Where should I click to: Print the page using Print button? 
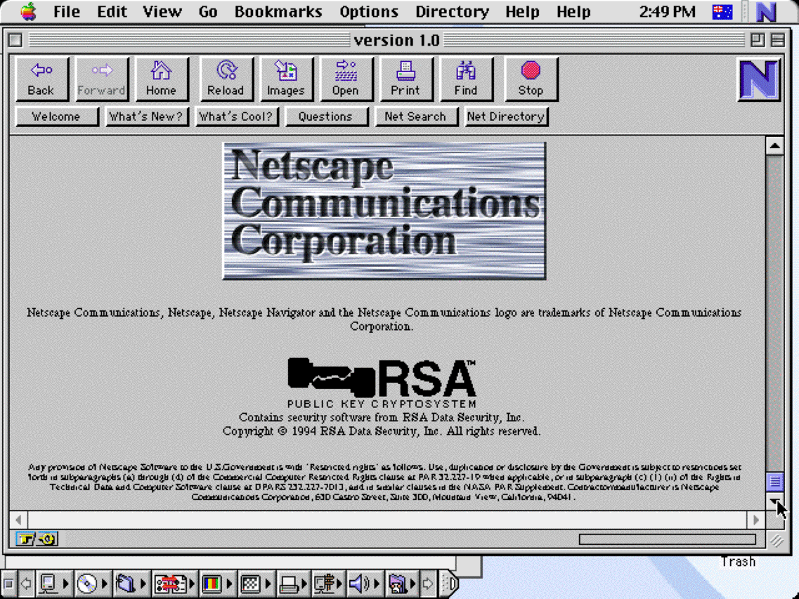[x=405, y=79]
